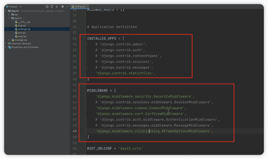Click the Scratches and Consoles icon
Screen dimensions: 268x159
(9, 47)
